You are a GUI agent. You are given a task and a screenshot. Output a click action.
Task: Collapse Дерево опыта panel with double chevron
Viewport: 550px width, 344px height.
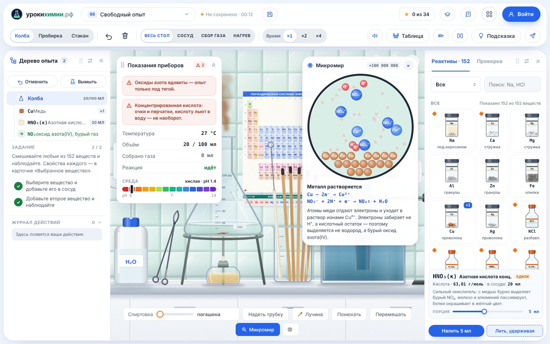[101, 61]
